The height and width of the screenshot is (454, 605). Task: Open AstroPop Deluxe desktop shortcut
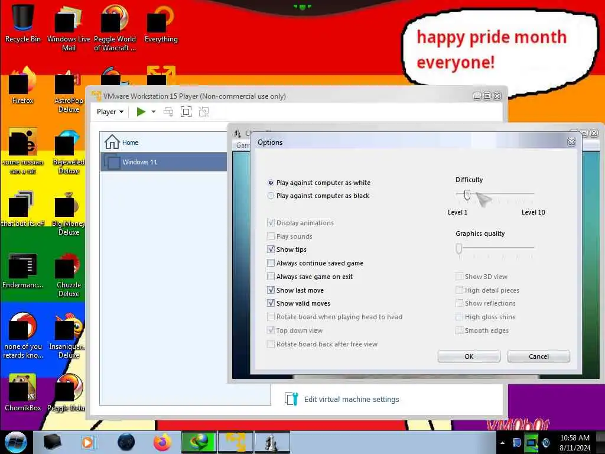point(69,90)
